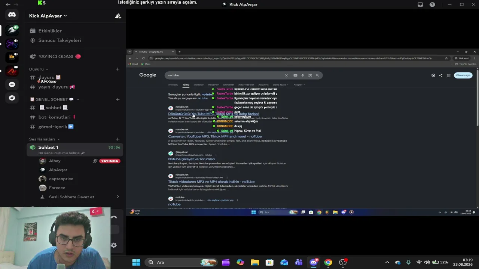
Task: Open the Discord inbox icon in title bar
Action: click(x=420, y=4)
